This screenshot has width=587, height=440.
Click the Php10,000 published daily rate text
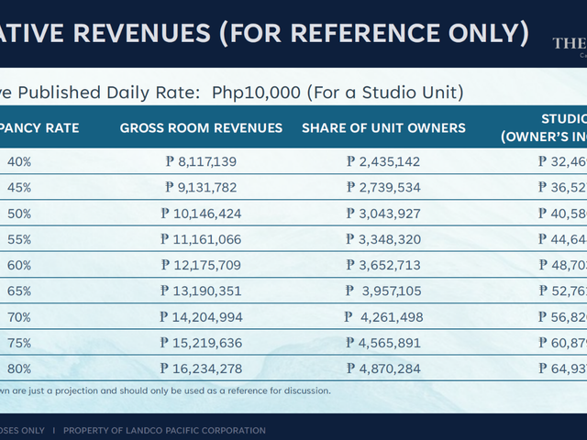[256, 93]
